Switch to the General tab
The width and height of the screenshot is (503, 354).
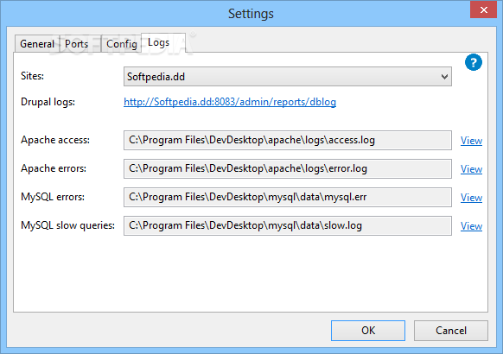point(37,43)
